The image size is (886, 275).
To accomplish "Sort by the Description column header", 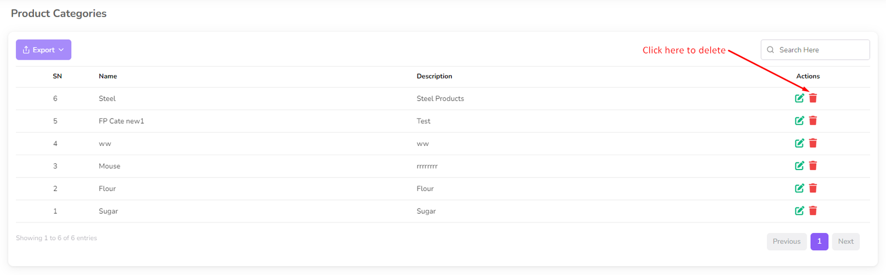I will pos(434,76).
